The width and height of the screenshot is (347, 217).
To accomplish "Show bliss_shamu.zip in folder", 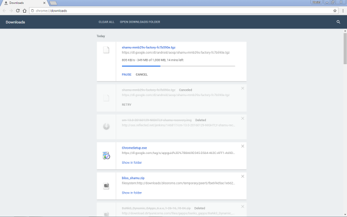I will coord(132,193).
